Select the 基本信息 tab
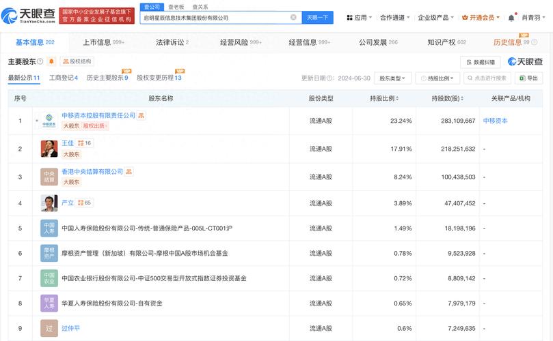The height and width of the screenshot is (341, 553). [35, 42]
